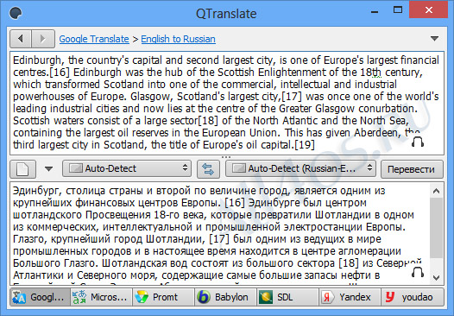Open the target language Auto-Detect (Russian-E... dropdown
454x316 pixels.
(300, 168)
